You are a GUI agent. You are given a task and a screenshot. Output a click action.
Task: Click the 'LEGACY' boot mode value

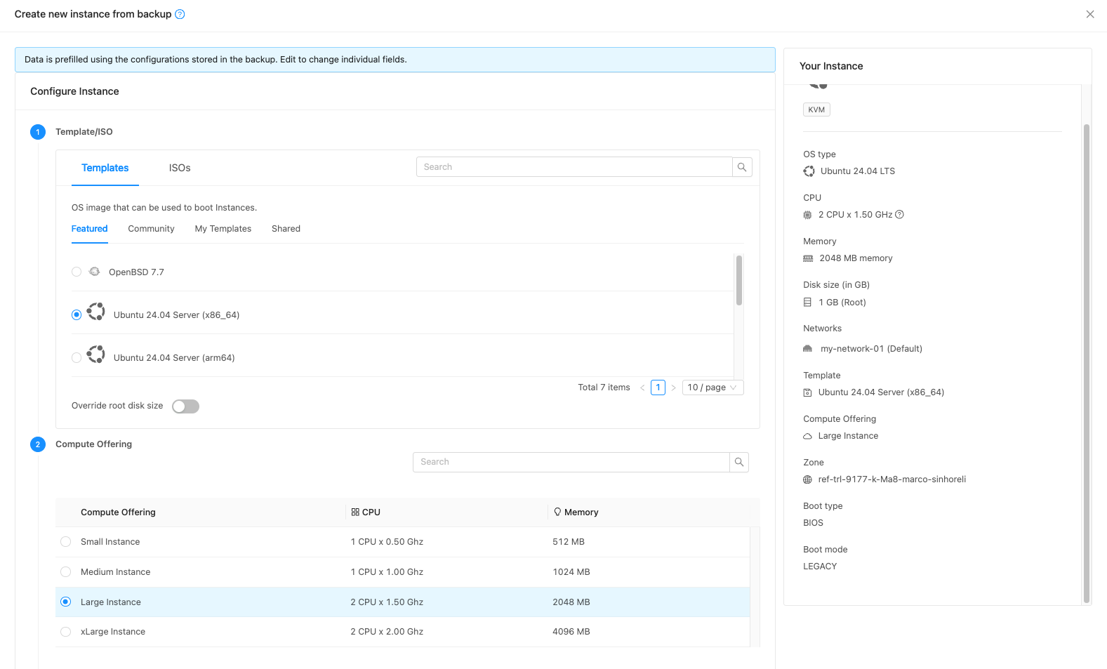(x=820, y=567)
